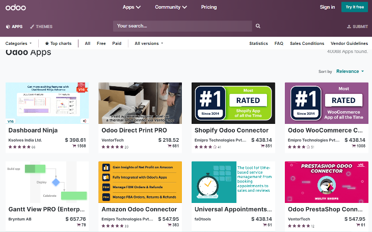Select the All price filter
The width and height of the screenshot is (372, 232).
88,43
